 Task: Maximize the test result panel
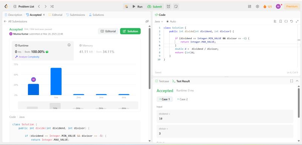click(x=291, y=81)
